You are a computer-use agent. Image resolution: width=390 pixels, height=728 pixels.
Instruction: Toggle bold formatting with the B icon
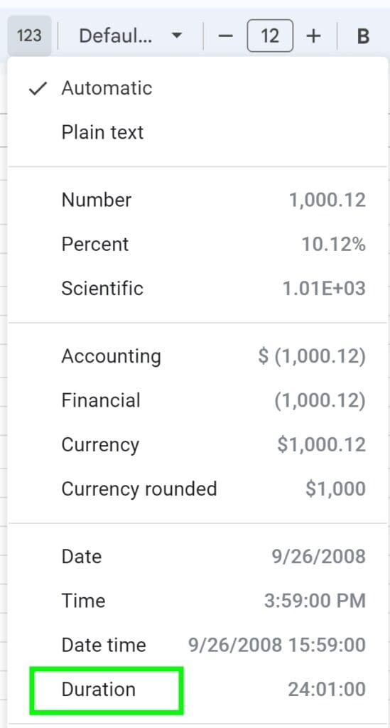(364, 36)
